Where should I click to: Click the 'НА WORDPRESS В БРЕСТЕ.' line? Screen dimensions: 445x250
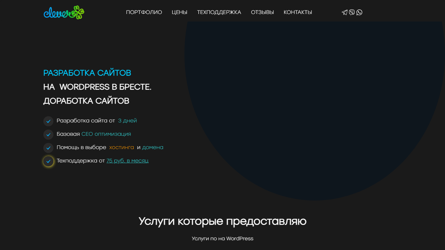coord(97,87)
